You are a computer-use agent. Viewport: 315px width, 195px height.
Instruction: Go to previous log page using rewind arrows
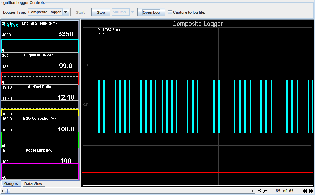(304, 191)
